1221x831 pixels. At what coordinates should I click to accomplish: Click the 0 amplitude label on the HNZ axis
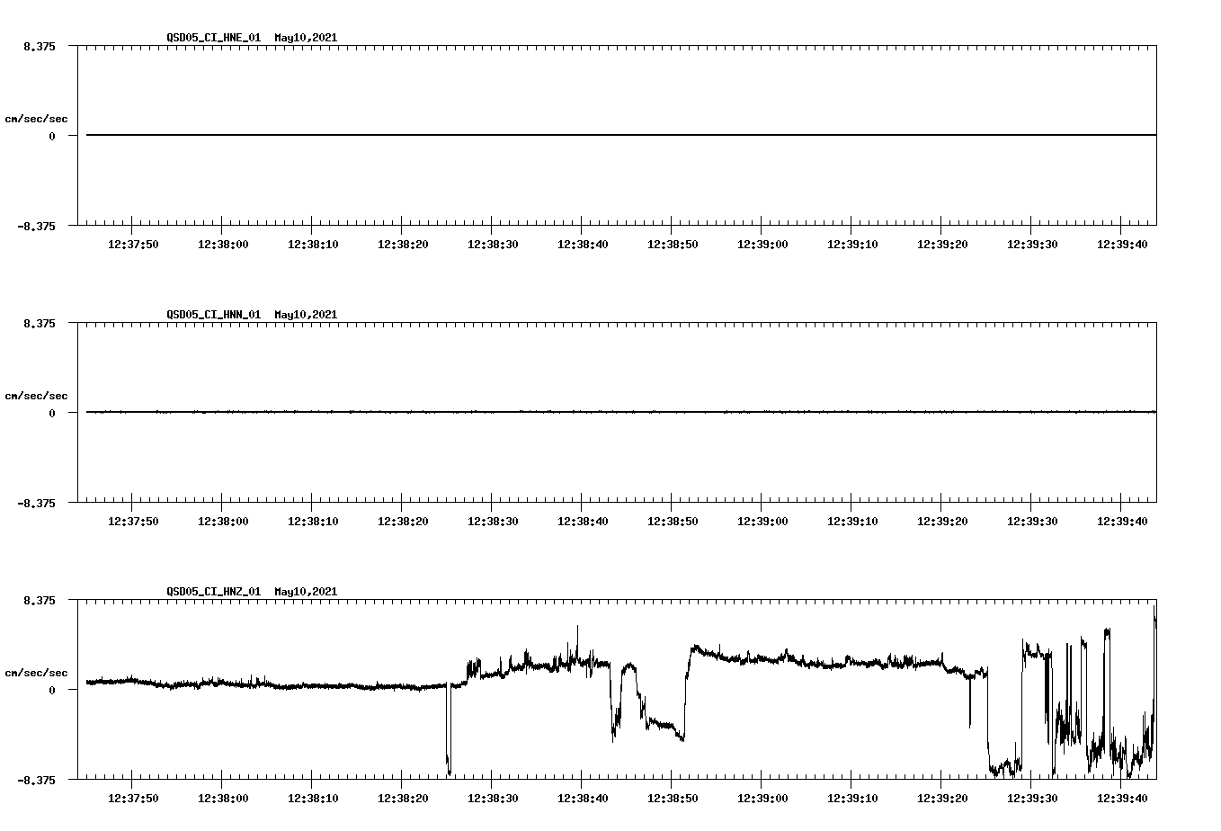(x=51, y=689)
